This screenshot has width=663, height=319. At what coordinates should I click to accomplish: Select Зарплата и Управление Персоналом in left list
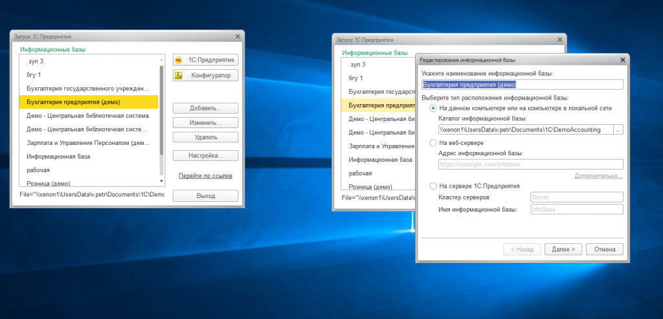coord(89,143)
